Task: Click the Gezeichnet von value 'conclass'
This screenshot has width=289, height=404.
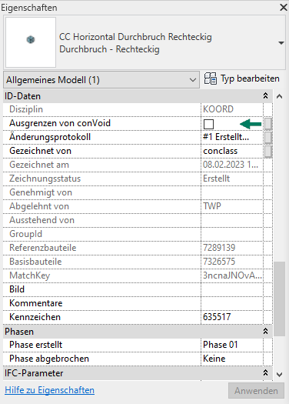Action: click(x=220, y=151)
